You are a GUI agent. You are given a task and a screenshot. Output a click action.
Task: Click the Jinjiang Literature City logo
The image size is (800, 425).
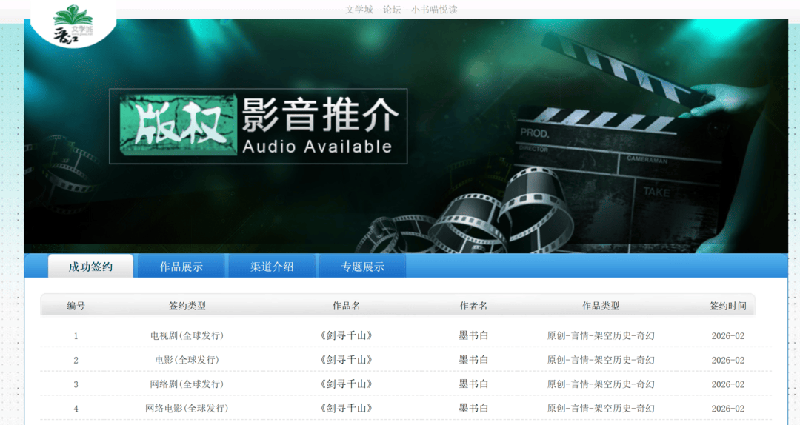click(x=73, y=24)
